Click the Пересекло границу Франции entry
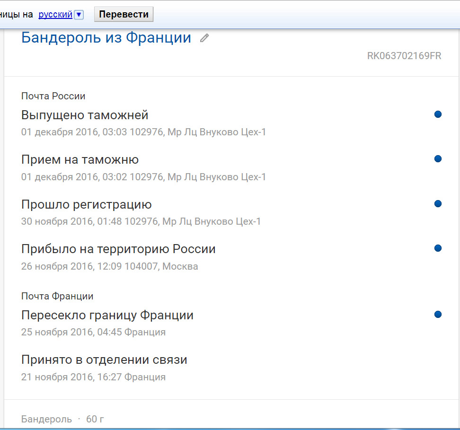 tap(107, 315)
